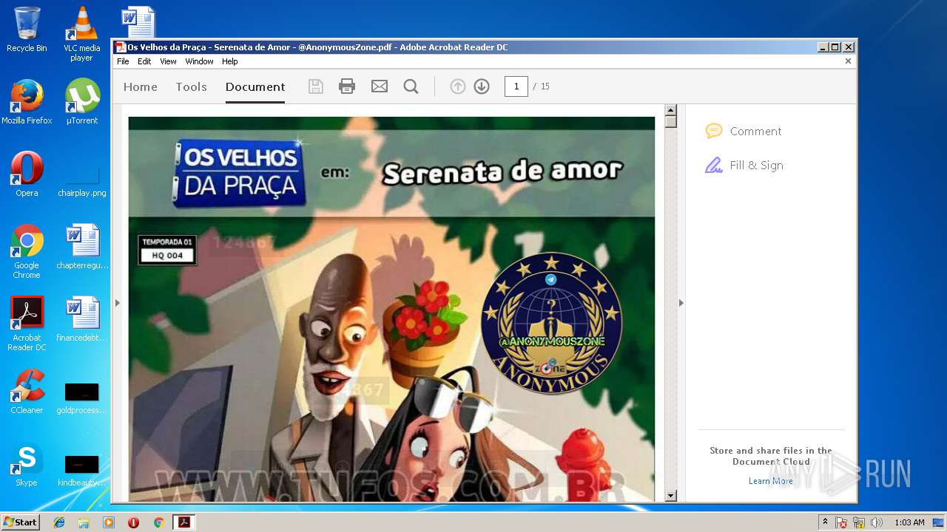Click Word document icon at top of desktop
947x532 pixels.
click(x=138, y=22)
